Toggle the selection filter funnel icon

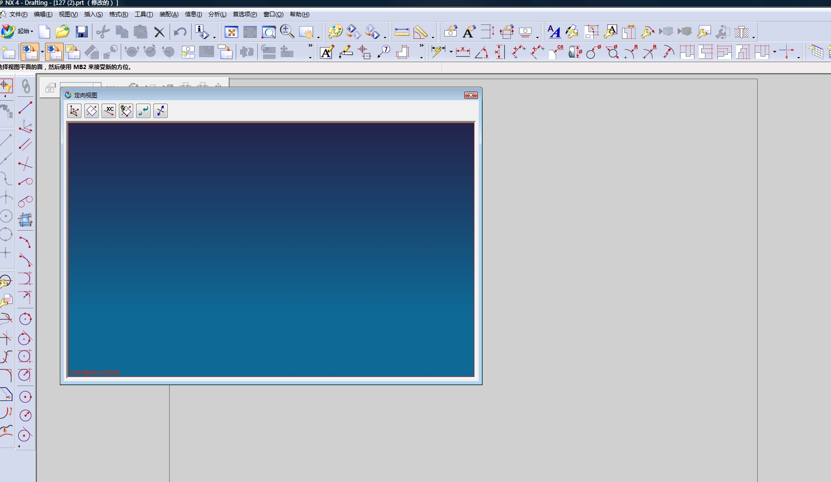(7, 86)
